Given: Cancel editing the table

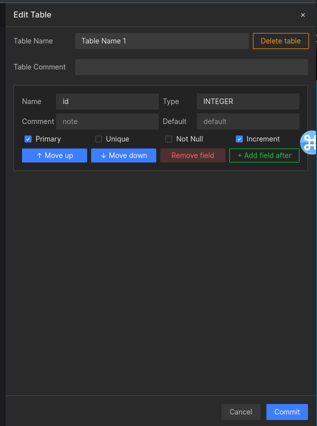Looking at the screenshot, I should point(241,412).
